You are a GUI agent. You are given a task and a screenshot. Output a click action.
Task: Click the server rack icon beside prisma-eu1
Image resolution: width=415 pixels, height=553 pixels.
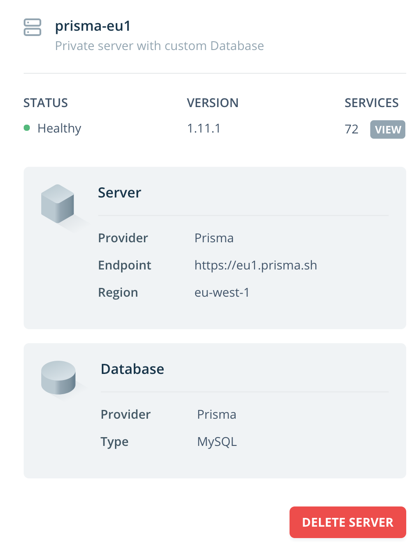32,28
